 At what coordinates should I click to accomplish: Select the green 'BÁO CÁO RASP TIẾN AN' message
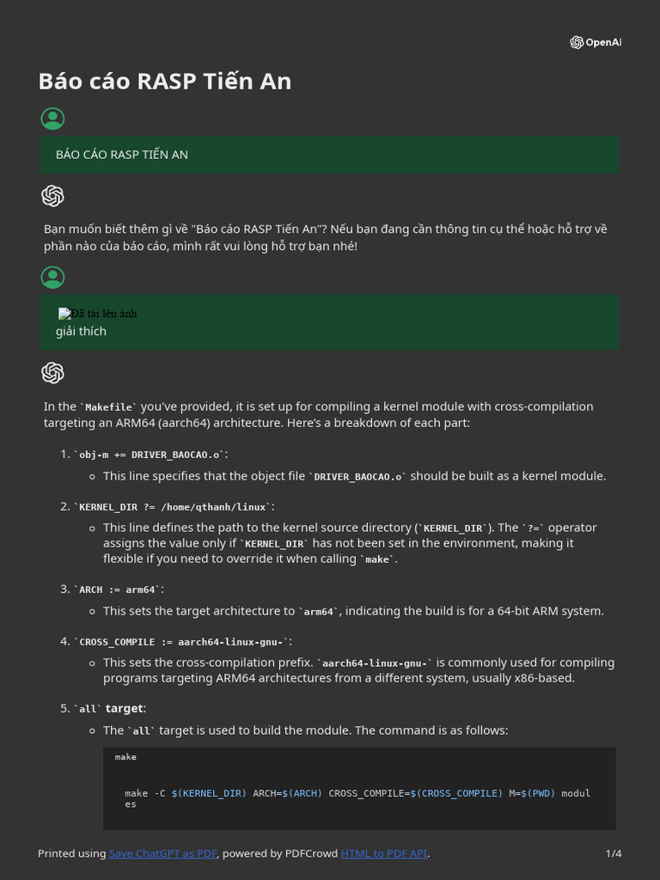pos(122,155)
